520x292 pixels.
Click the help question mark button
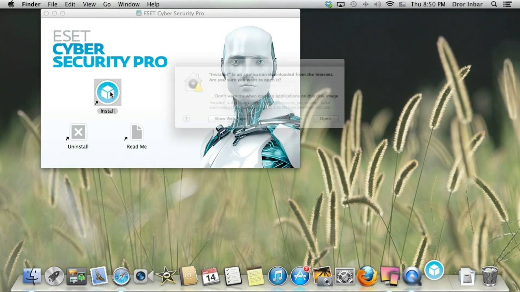pos(186,118)
